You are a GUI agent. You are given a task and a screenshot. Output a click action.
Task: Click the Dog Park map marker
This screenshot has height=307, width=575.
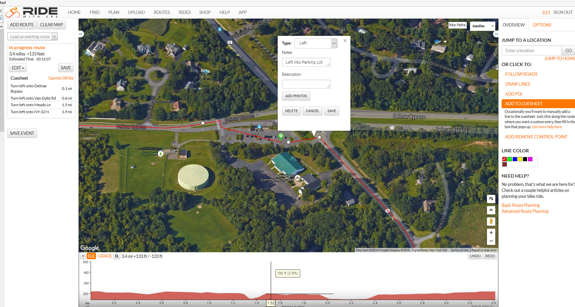(161, 154)
